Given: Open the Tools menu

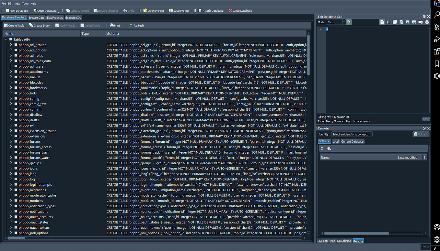Looking at the screenshot, I should pos(25,4).
